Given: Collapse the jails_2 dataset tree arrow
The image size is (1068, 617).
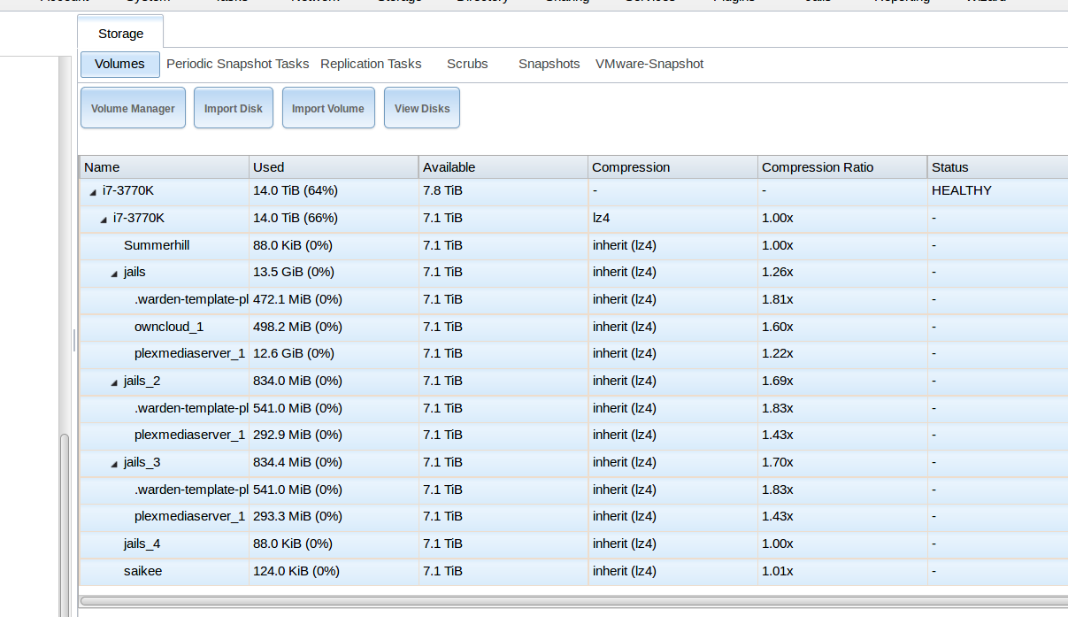Looking at the screenshot, I should click(114, 382).
